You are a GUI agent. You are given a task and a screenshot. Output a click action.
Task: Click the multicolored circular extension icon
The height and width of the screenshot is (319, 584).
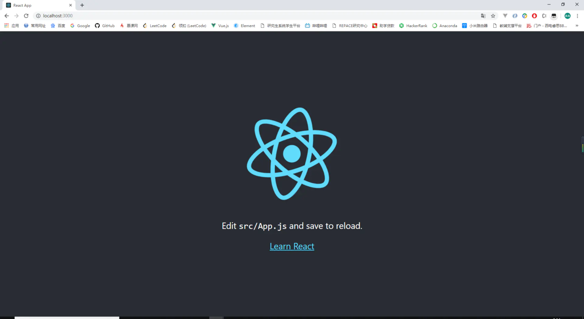[525, 16]
